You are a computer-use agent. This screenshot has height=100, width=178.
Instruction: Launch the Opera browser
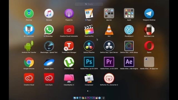149,46
